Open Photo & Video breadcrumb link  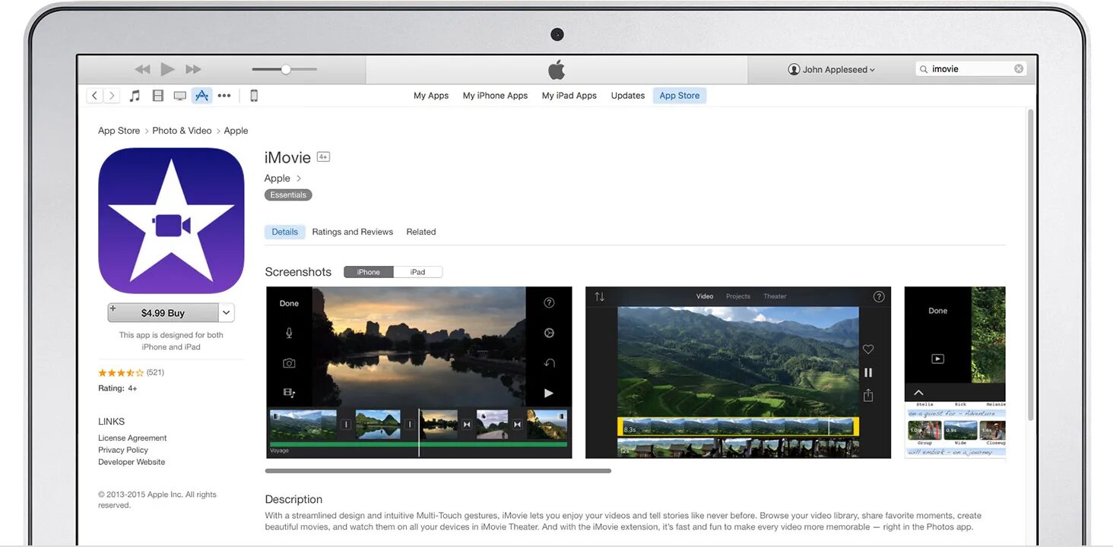pos(182,131)
